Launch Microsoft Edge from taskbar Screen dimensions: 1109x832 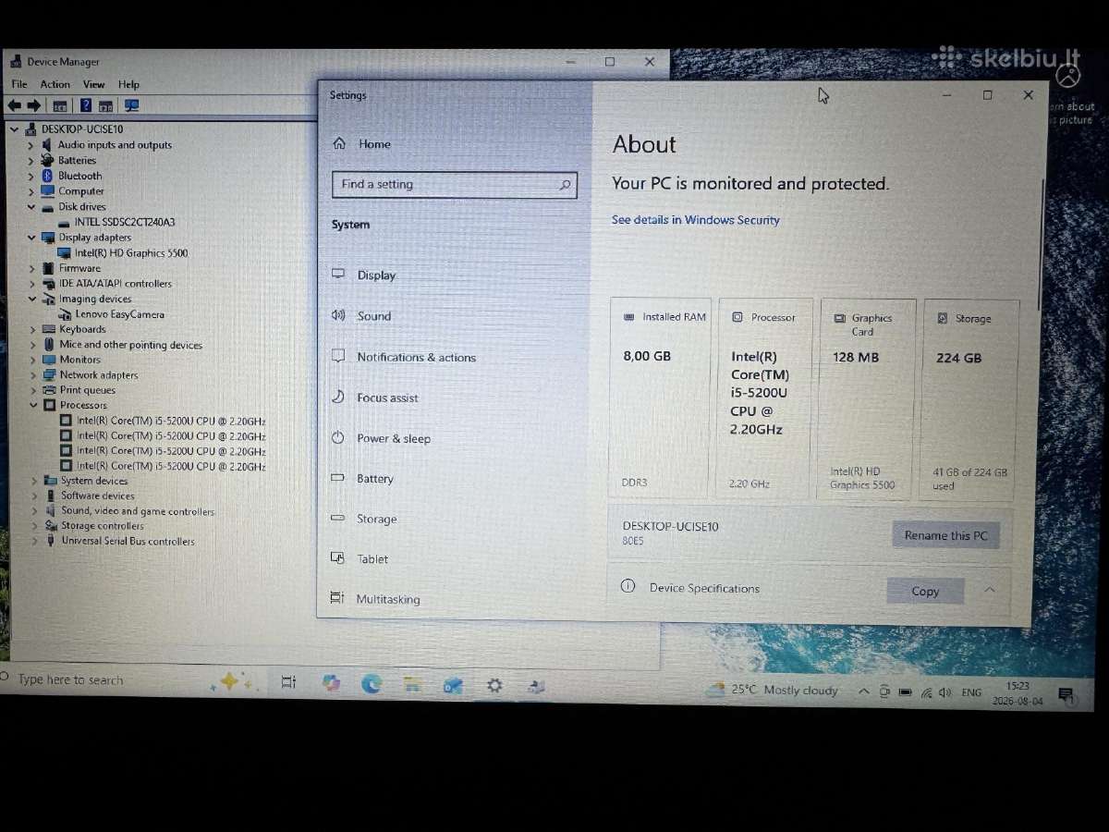click(372, 683)
